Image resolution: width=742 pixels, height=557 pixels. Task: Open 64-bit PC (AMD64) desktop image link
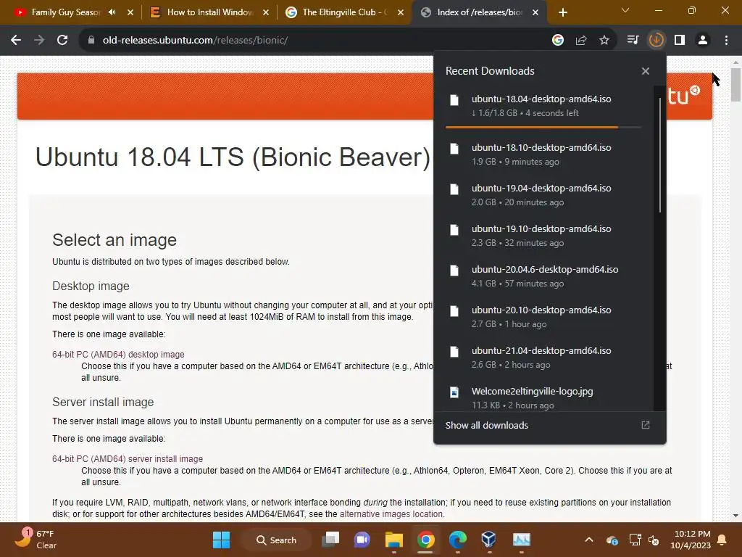tap(118, 354)
